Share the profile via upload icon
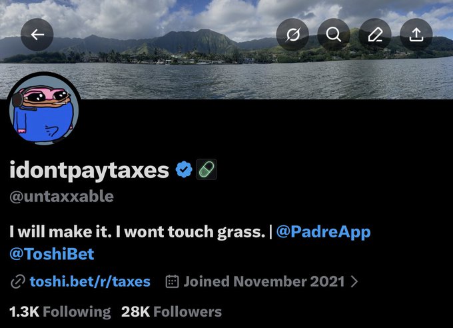The width and height of the screenshot is (453, 328). point(416,35)
